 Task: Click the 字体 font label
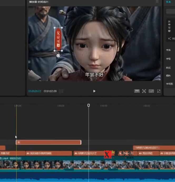168,50
